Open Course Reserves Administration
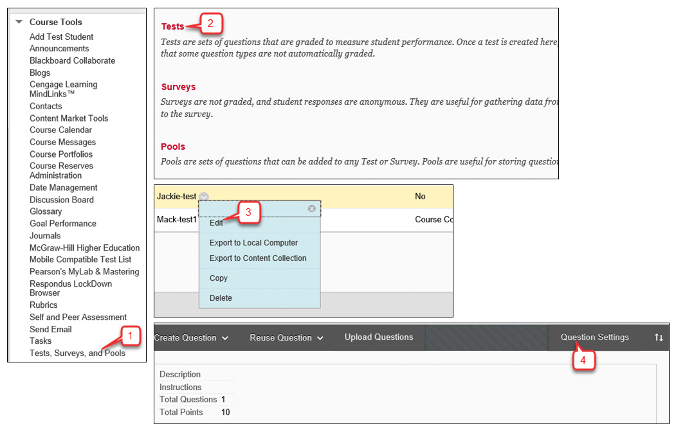676x428 pixels. [x=61, y=170]
